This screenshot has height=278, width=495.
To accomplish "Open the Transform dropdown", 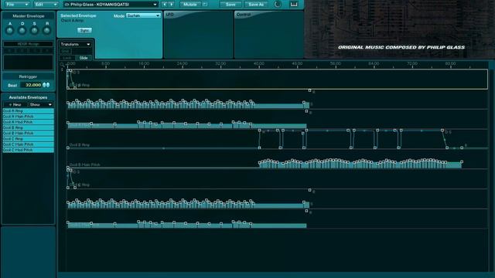I will pos(76,44).
